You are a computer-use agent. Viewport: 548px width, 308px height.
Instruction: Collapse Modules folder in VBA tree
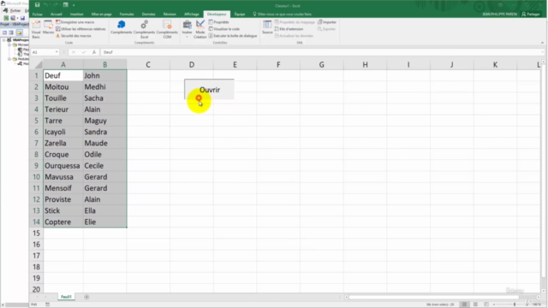point(9,59)
